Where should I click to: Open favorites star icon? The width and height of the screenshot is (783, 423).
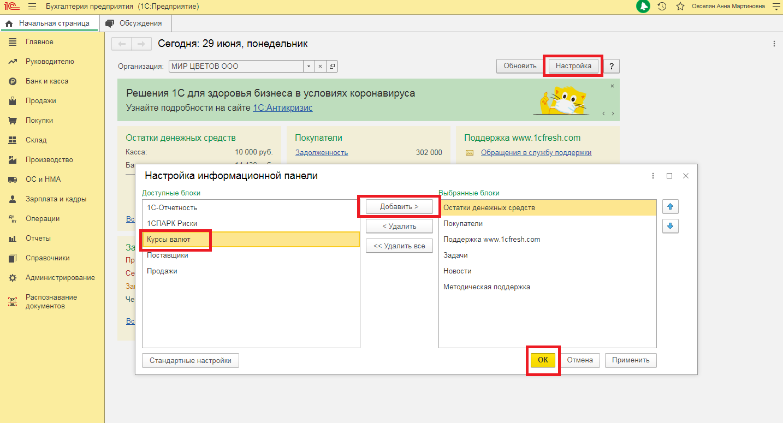point(680,7)
